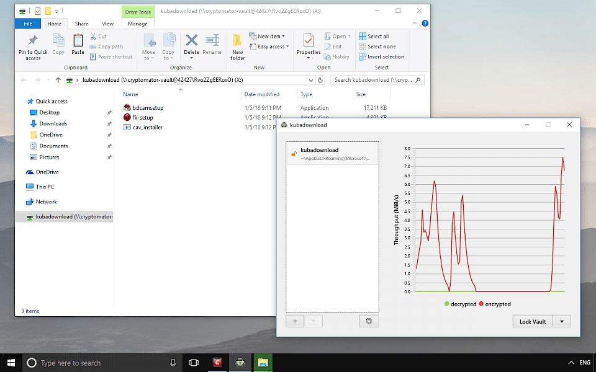Image resolution: width=596 pixels, height=372 pixels.
Task: Click Pin to Quick access icon
Action: 33,40
